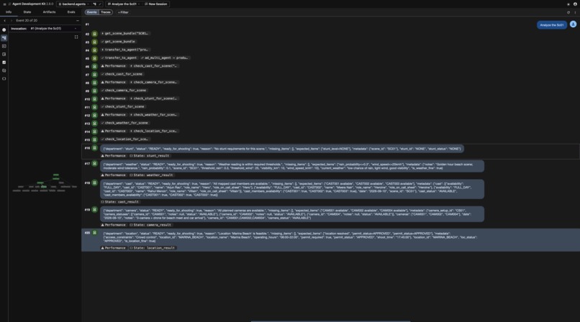The image size is (580, 322).
Task: Click the account profile icon in the top bar
Action: (x=575, y=4)
